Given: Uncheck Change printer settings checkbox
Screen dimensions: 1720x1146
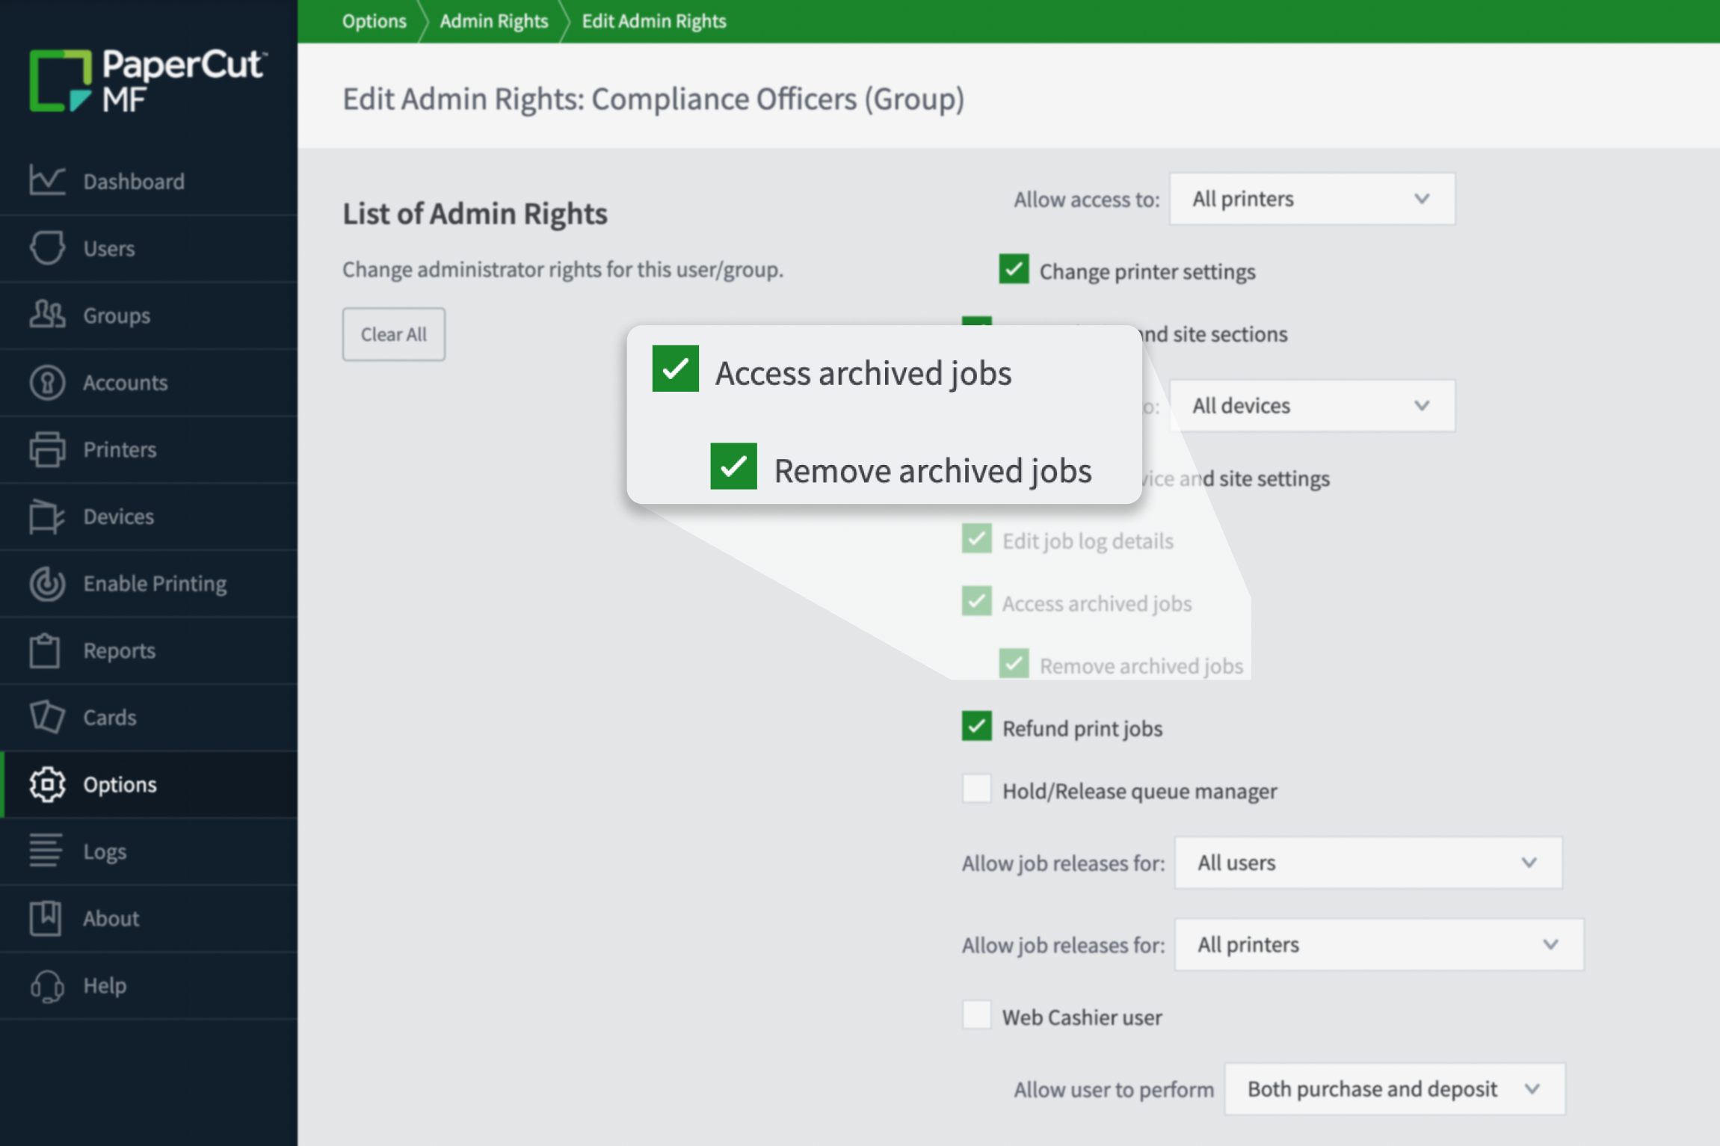Looking at the screenshot, I should point(1014,270).
